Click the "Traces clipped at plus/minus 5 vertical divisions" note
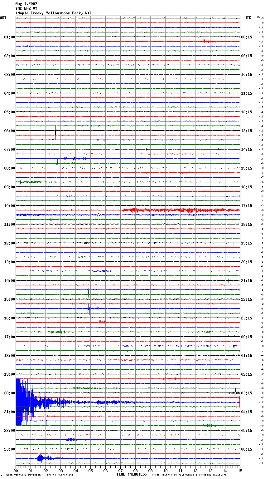Viewport: 265px width, 479px height. (188, 475)
